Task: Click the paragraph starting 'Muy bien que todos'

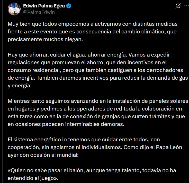Action: point(93,32)
